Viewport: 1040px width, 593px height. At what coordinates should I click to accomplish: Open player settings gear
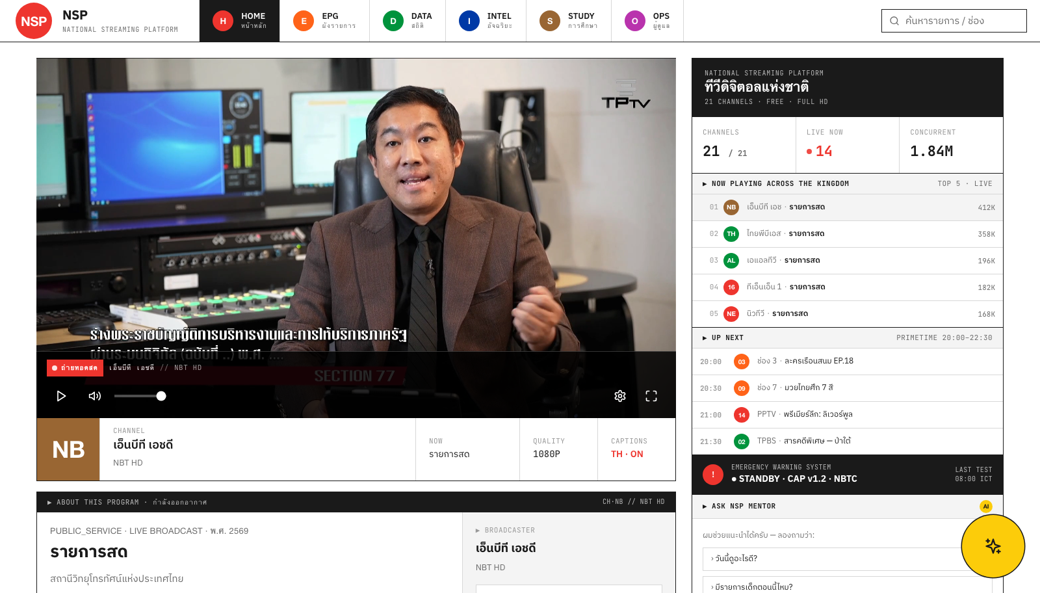[620, 396]
